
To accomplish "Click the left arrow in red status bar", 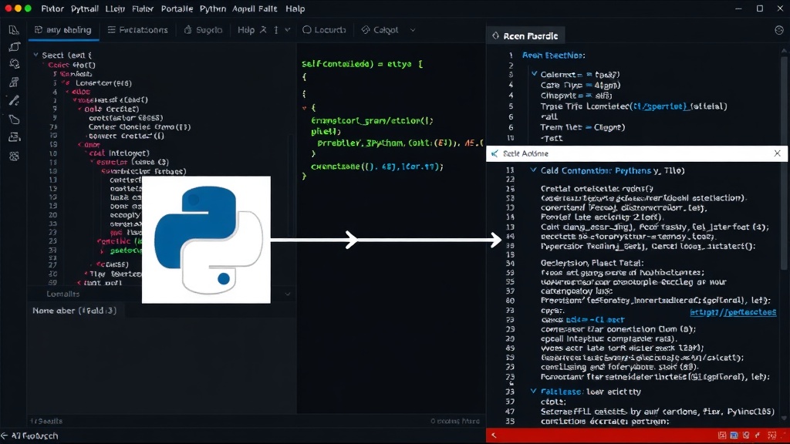I will 494,436.
